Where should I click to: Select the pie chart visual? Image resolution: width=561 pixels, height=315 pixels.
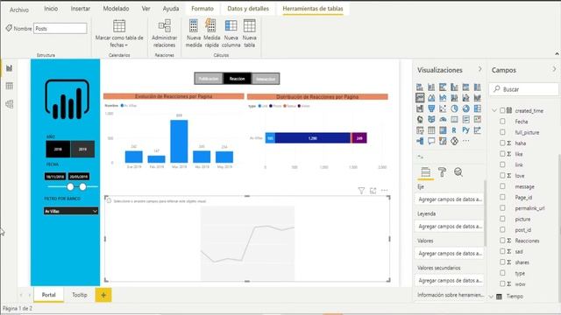(x=454, y=108)
